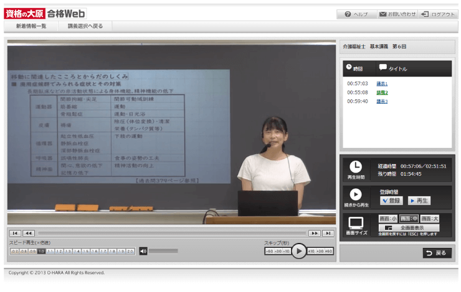Click the 画面サイズ monitor icon
461x292 pixels.
[x=356, y=223]
